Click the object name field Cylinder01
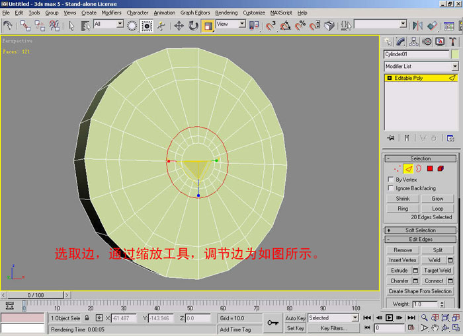 click(416, 54)
